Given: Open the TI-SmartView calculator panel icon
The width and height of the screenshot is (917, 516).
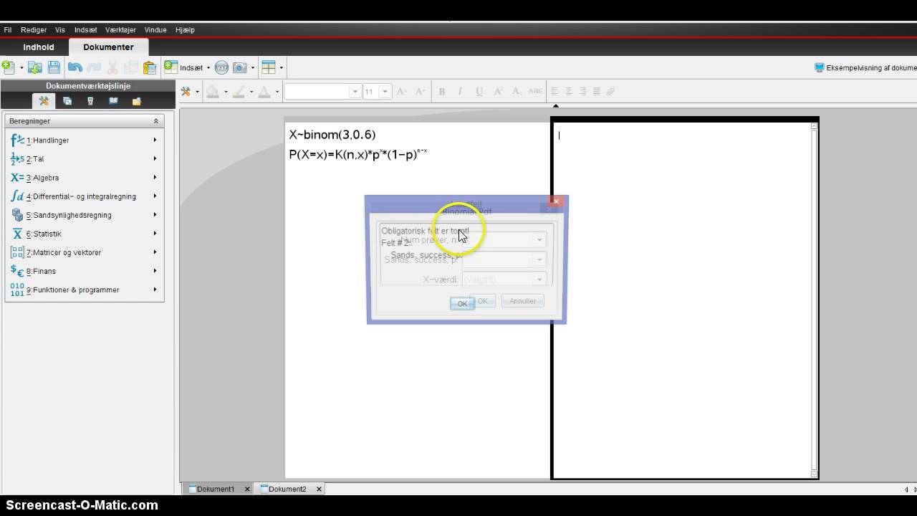Looking at the screenshot, I should (x=90, y=101).
